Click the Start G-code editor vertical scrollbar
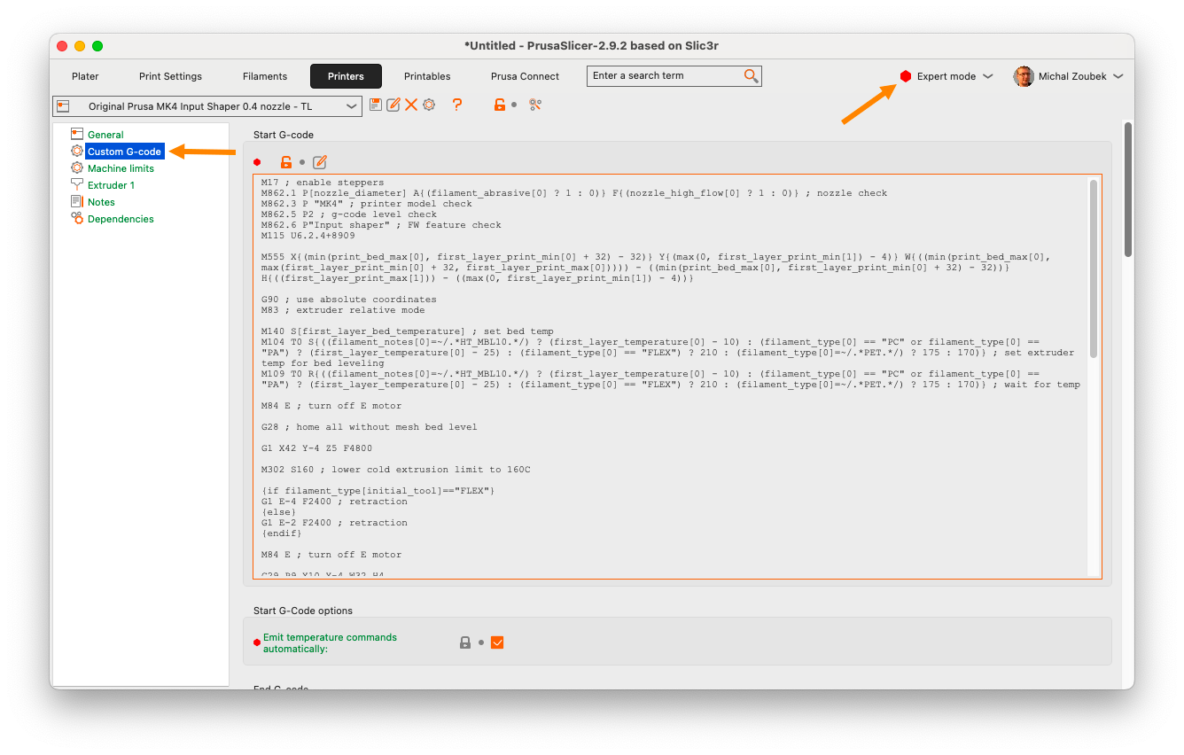 click(1094, 269)
